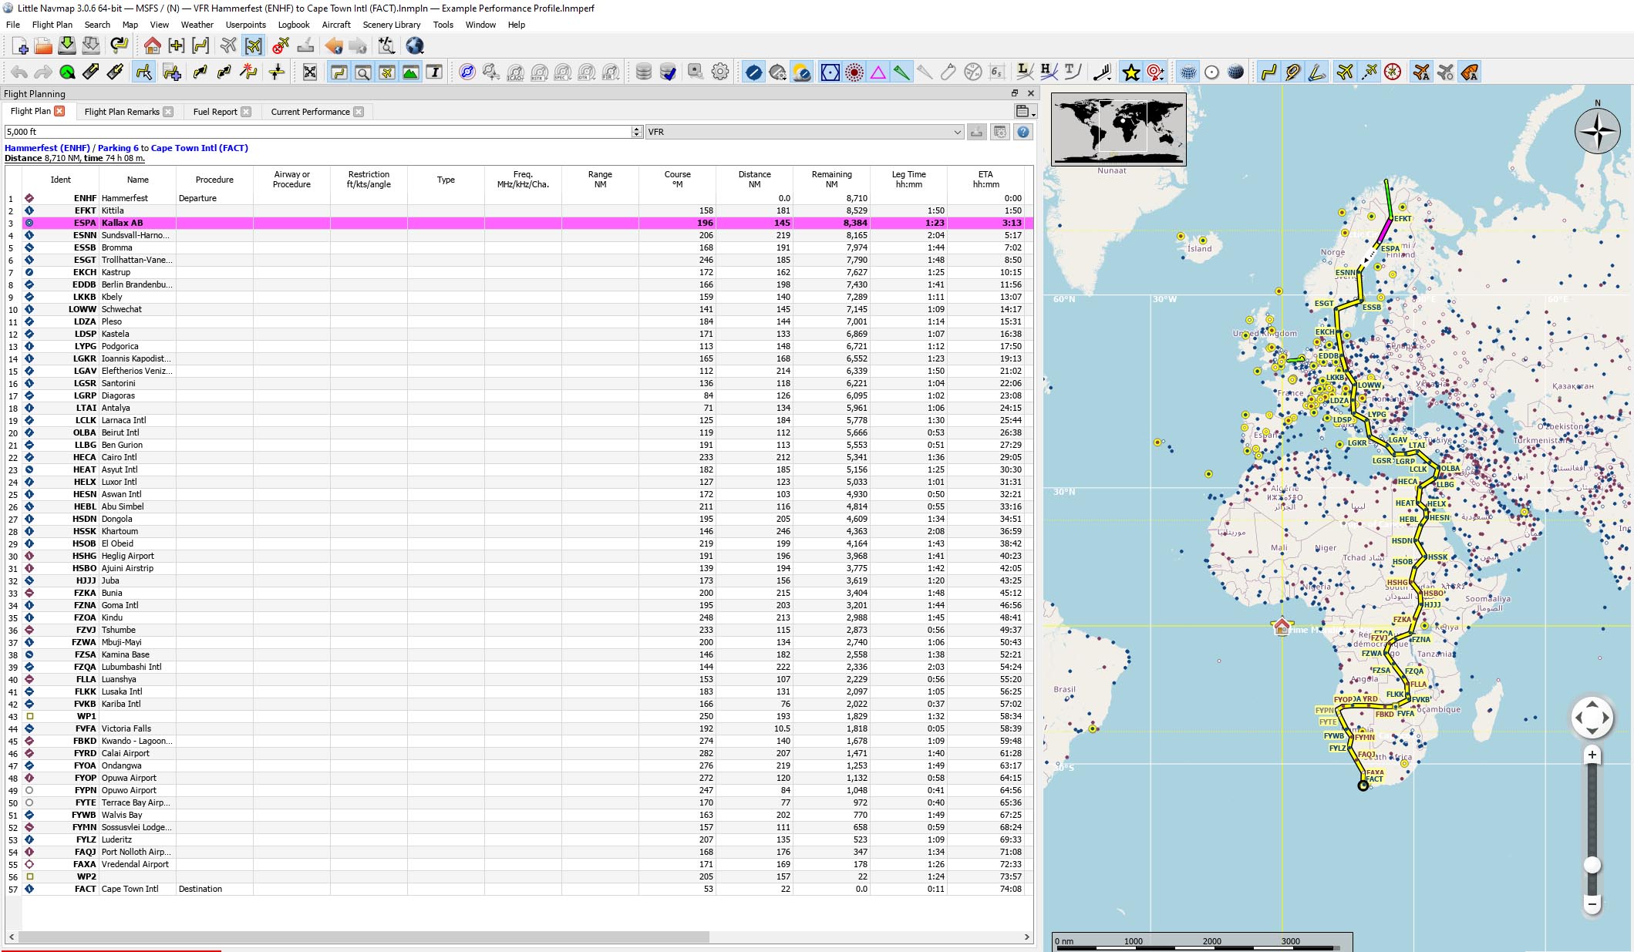Switch to the Fuel Report tab
Screen dimensions: 1634x952
(214, 112)
